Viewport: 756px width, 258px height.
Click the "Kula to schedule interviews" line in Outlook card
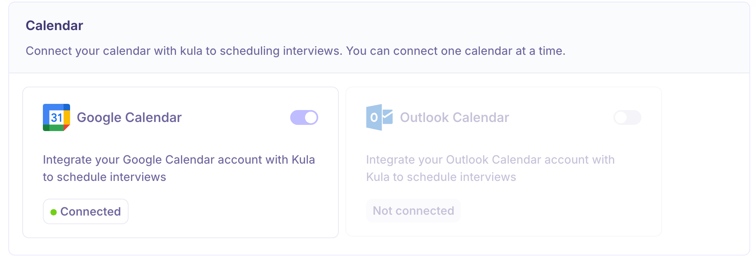[x=441, y=177]
